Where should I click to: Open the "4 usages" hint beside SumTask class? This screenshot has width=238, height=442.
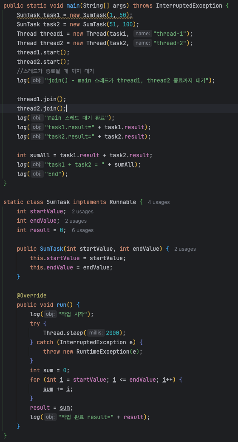point(159,202)
